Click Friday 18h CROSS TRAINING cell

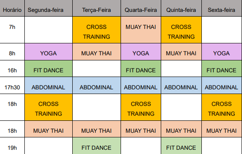[222, 107]
